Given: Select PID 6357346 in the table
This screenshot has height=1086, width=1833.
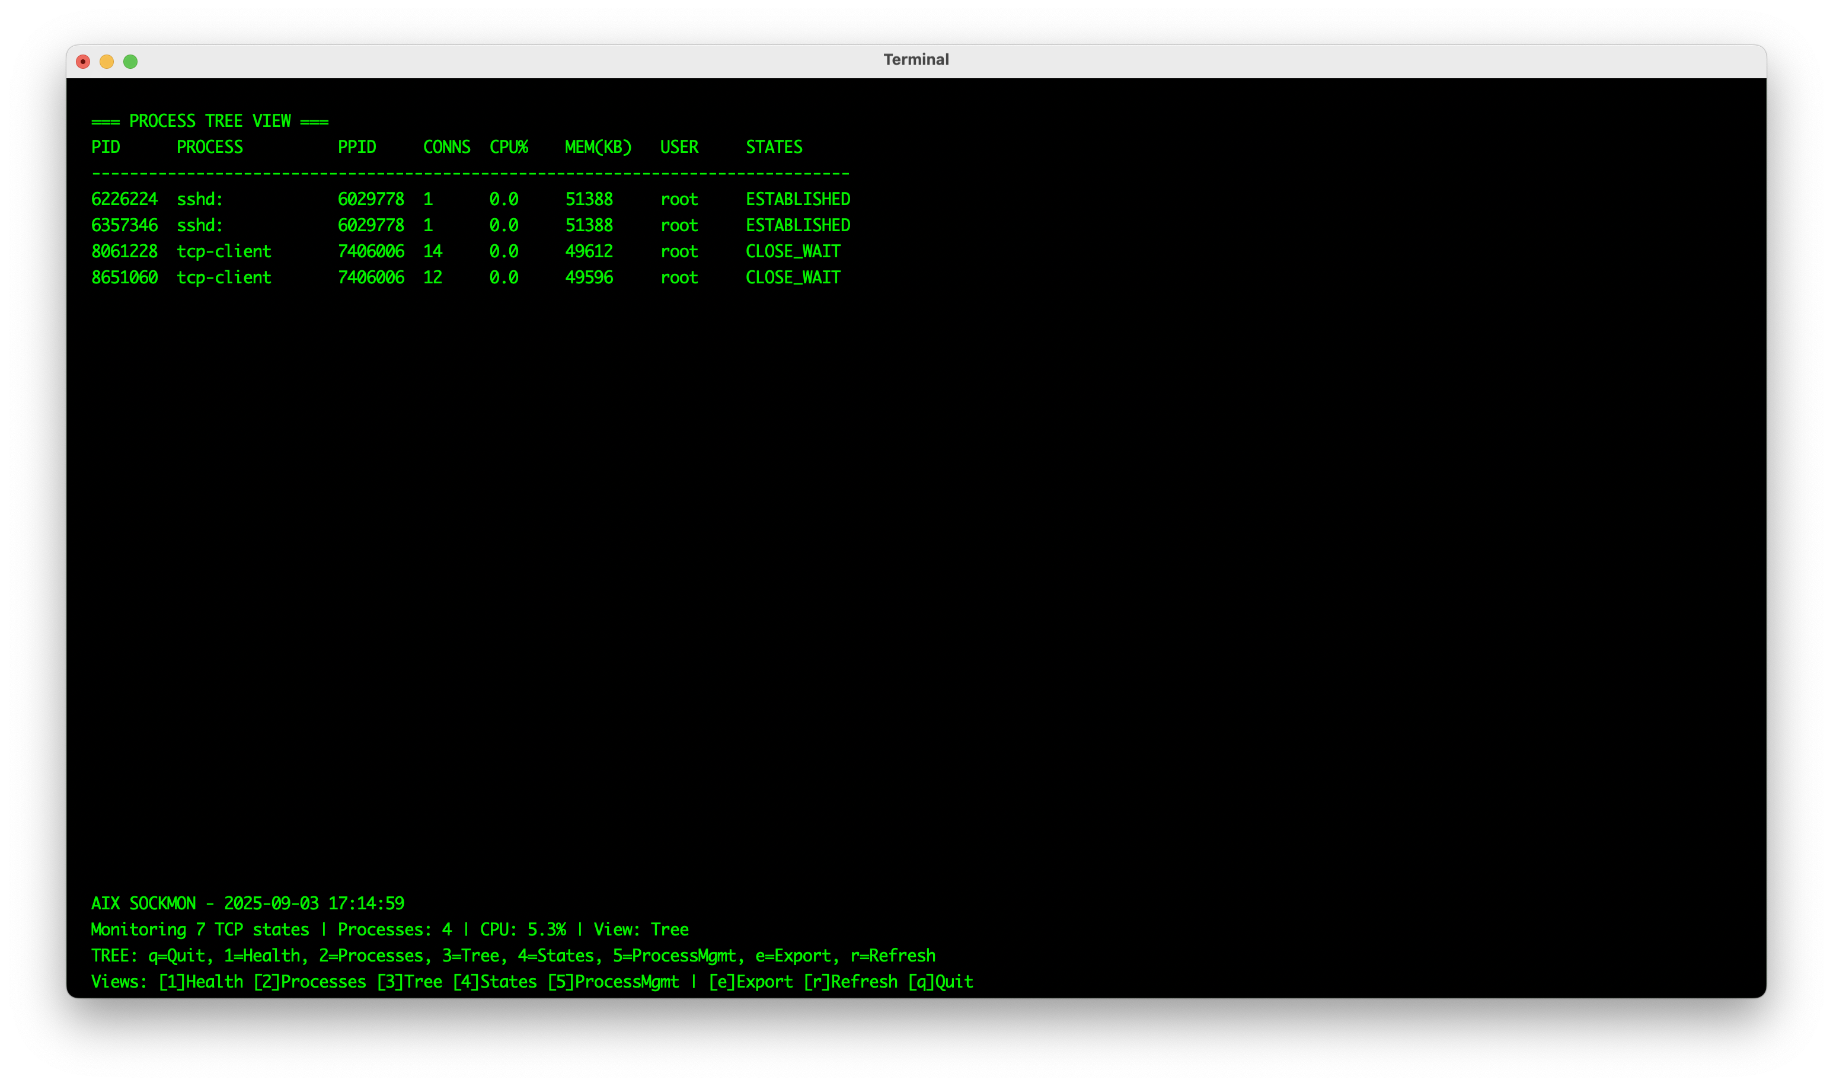Looking at the screenshot, I should point(124,225).
